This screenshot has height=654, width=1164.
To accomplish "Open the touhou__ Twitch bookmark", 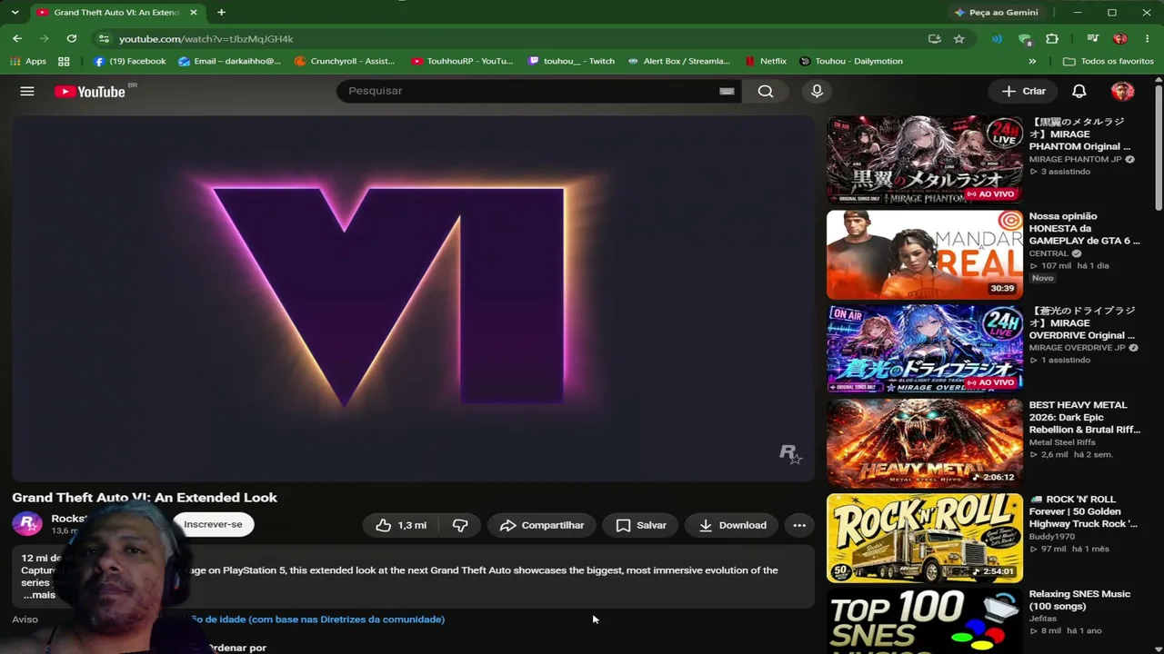I will (x=572, y=61).
